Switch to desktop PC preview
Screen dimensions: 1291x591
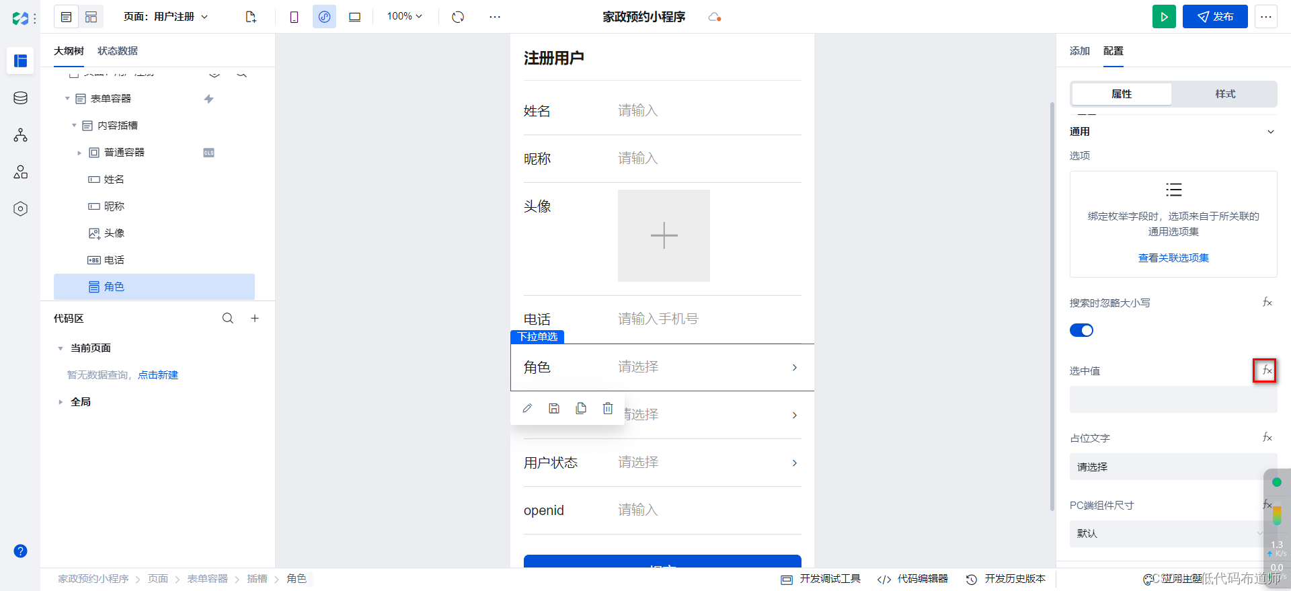(354, 17)
